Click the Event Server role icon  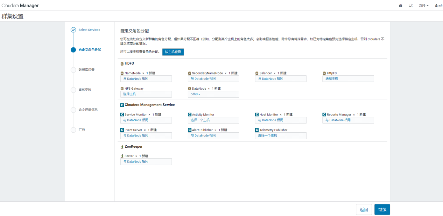pos(122,130)
